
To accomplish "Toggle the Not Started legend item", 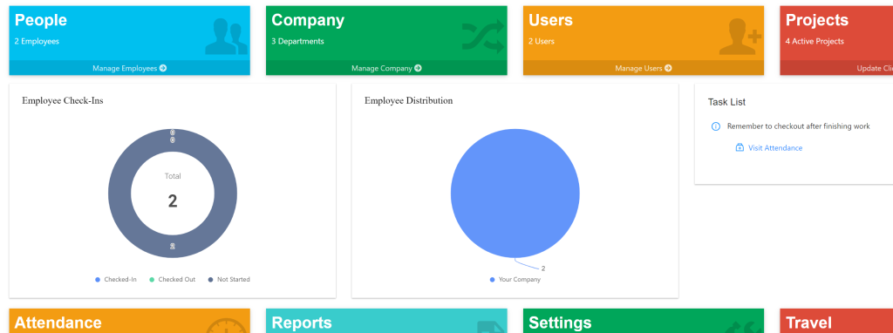I will (229, 280).
